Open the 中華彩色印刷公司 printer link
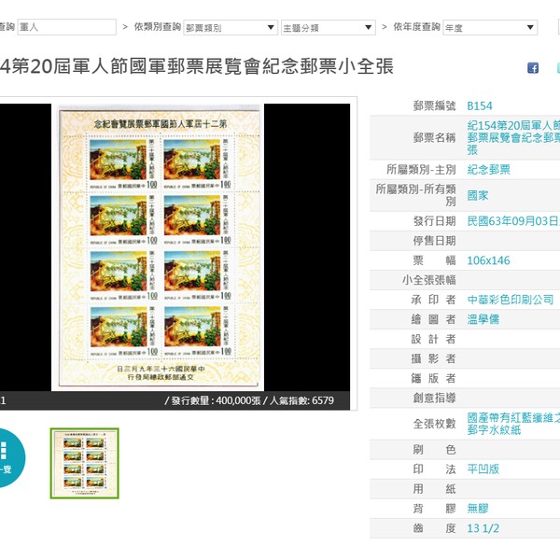 click(x=511, y=300)
